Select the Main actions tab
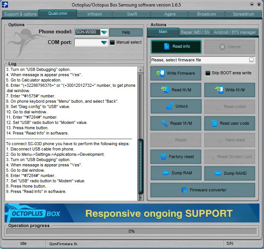 [163, 31]
